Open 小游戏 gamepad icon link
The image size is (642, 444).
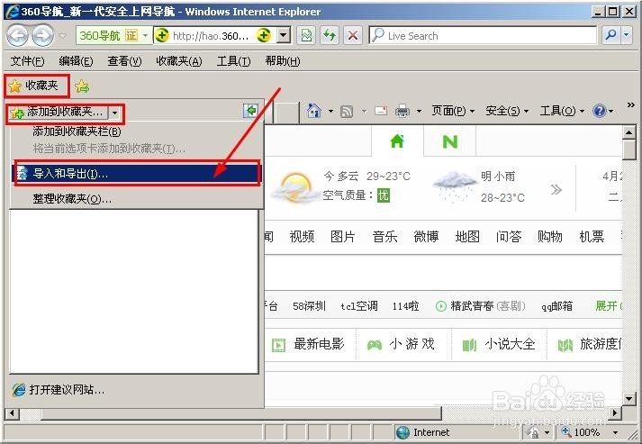401,344
